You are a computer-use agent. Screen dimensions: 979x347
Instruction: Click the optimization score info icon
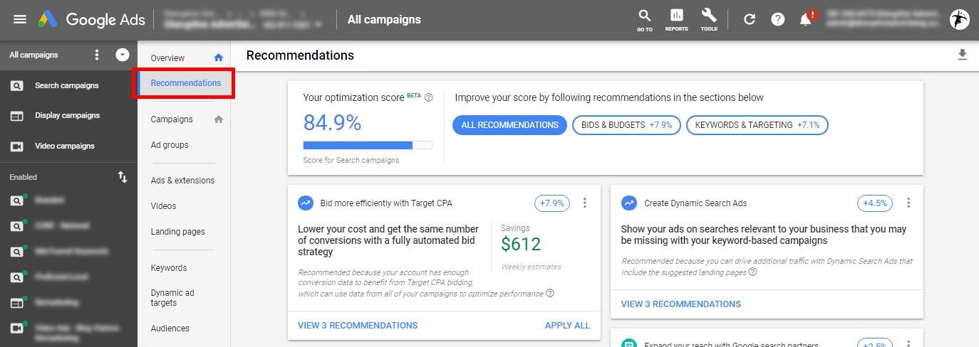click(x=429, y=98)
